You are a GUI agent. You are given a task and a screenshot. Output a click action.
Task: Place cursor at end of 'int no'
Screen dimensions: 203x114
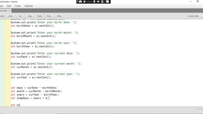click(20, 105)
